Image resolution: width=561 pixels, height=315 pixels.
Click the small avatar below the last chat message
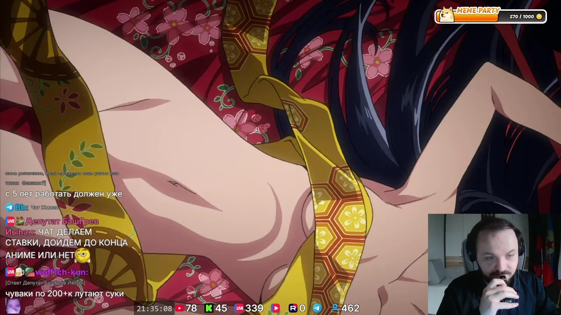[13, 307]
